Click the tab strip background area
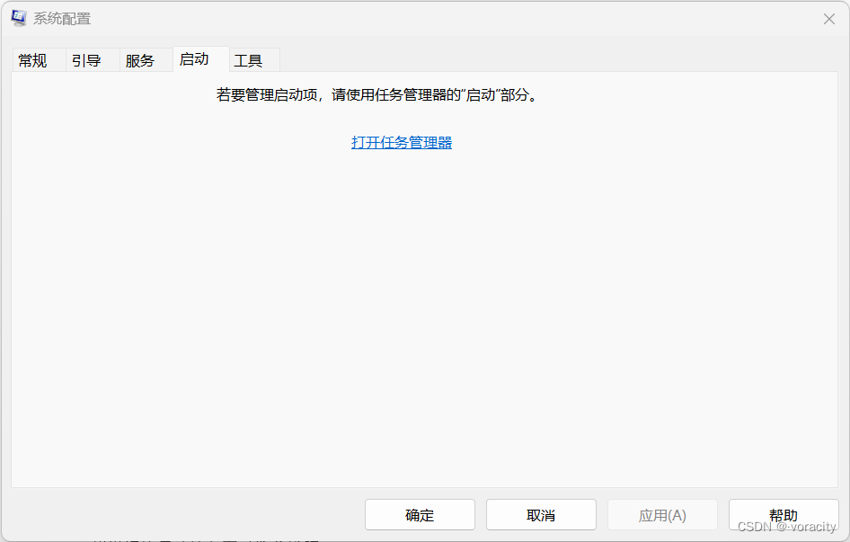Image resolution: width=850 pixels, height=542 pixels. [x=539, y=59]
